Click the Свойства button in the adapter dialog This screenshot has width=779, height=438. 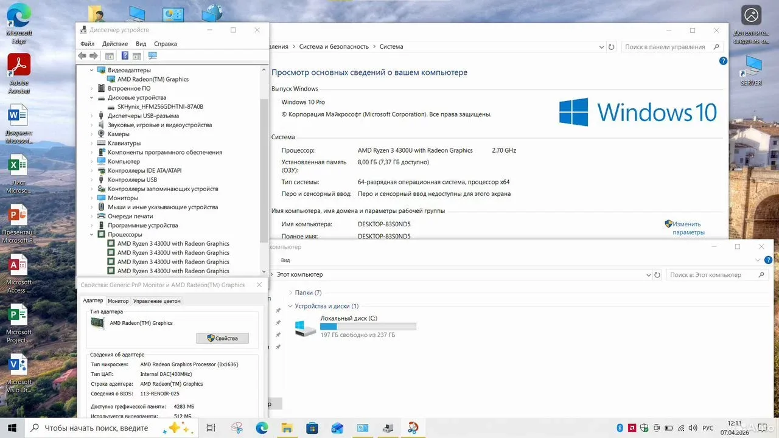tap(222, 338)
